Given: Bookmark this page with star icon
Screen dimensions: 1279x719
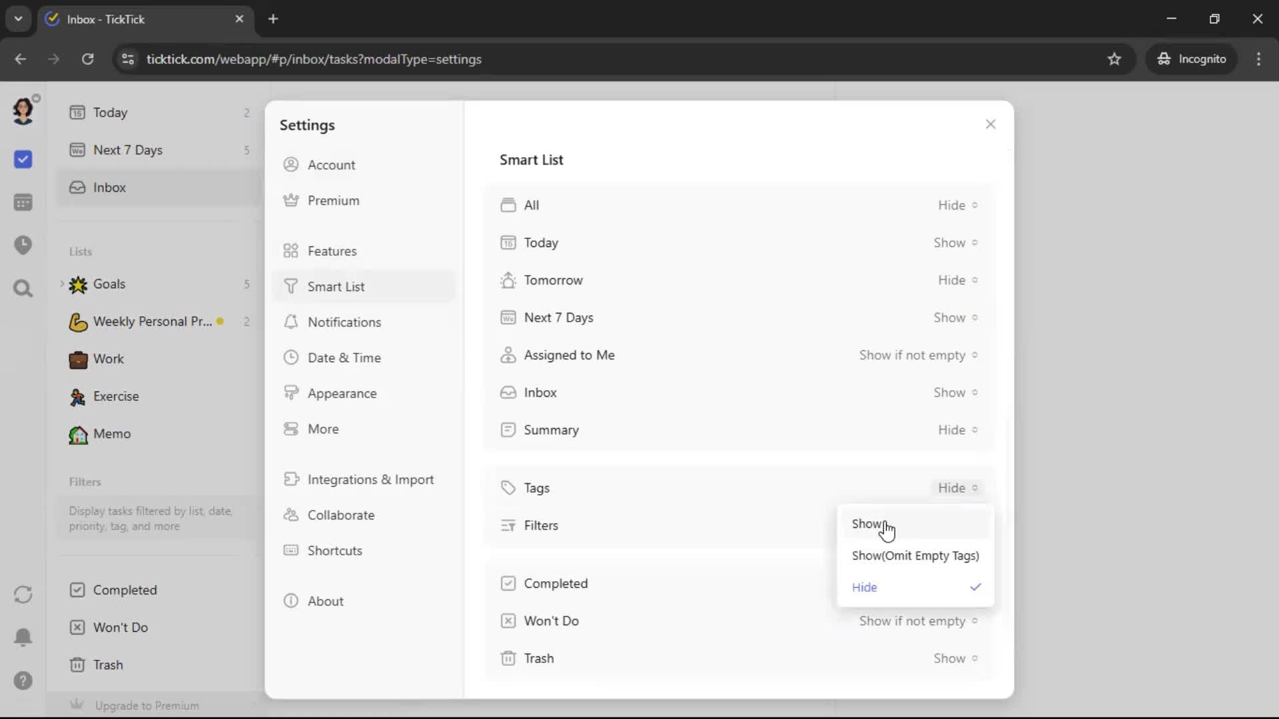Looking at the screenshot, I should [1114, 59].
